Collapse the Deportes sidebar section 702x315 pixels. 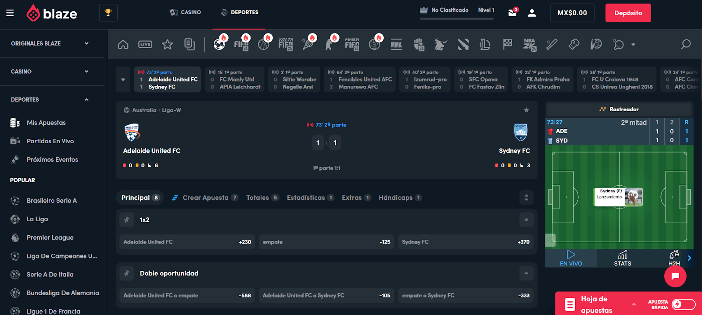tap(50, 99)
